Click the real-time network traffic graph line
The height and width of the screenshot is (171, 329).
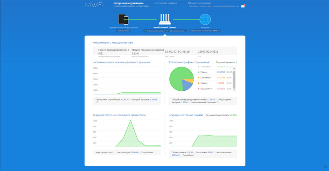(x=139, y=92)
